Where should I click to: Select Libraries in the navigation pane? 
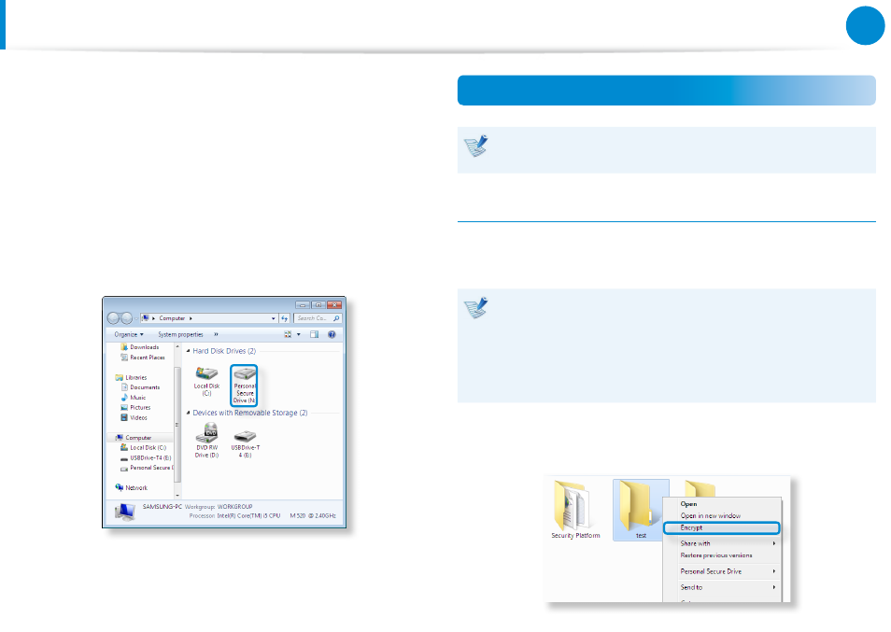pos(131,377)
